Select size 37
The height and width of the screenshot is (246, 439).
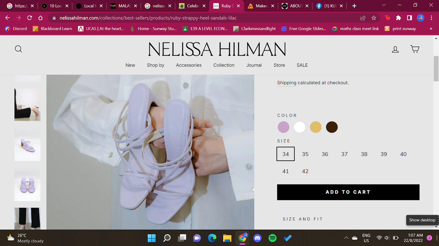(x=344, y=154)
